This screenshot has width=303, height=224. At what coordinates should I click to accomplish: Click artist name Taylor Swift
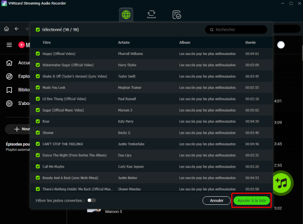(127, 76)
